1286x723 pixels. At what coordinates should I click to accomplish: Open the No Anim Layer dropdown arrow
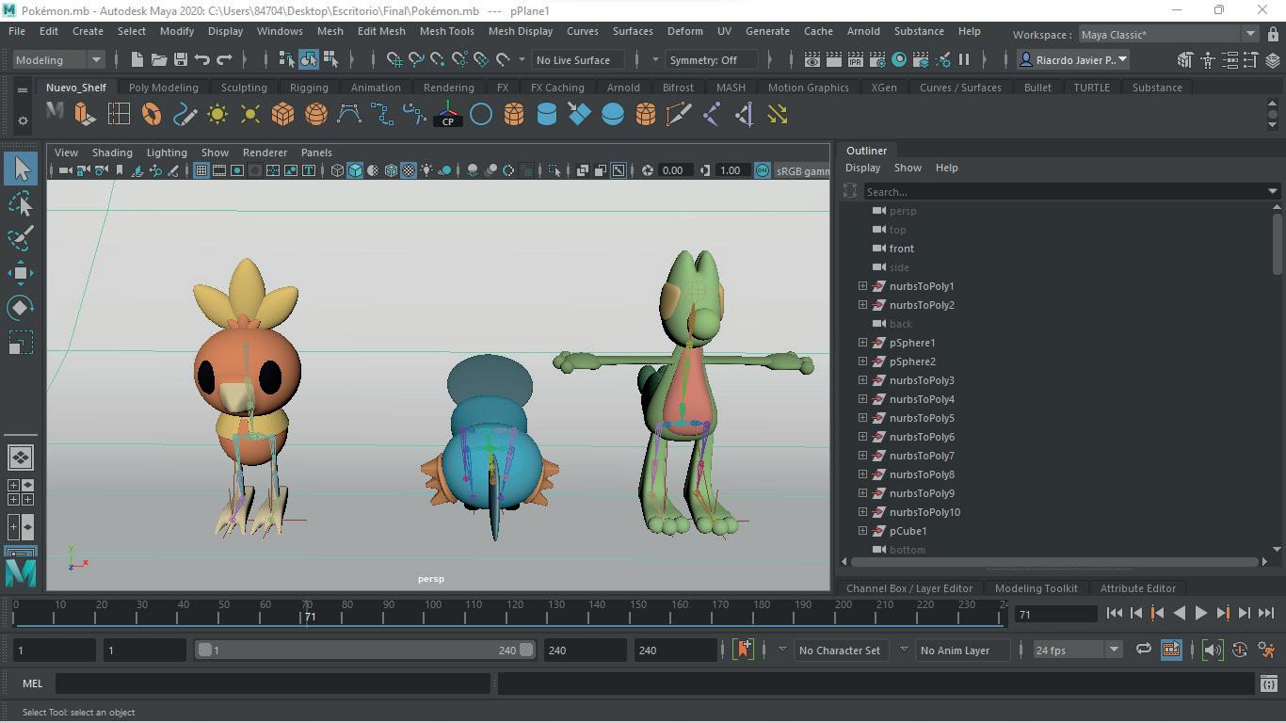(x=904, y=650)
